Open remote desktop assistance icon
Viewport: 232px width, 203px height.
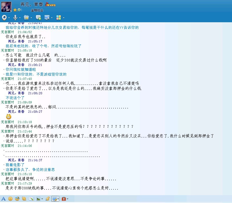[47, 18]
